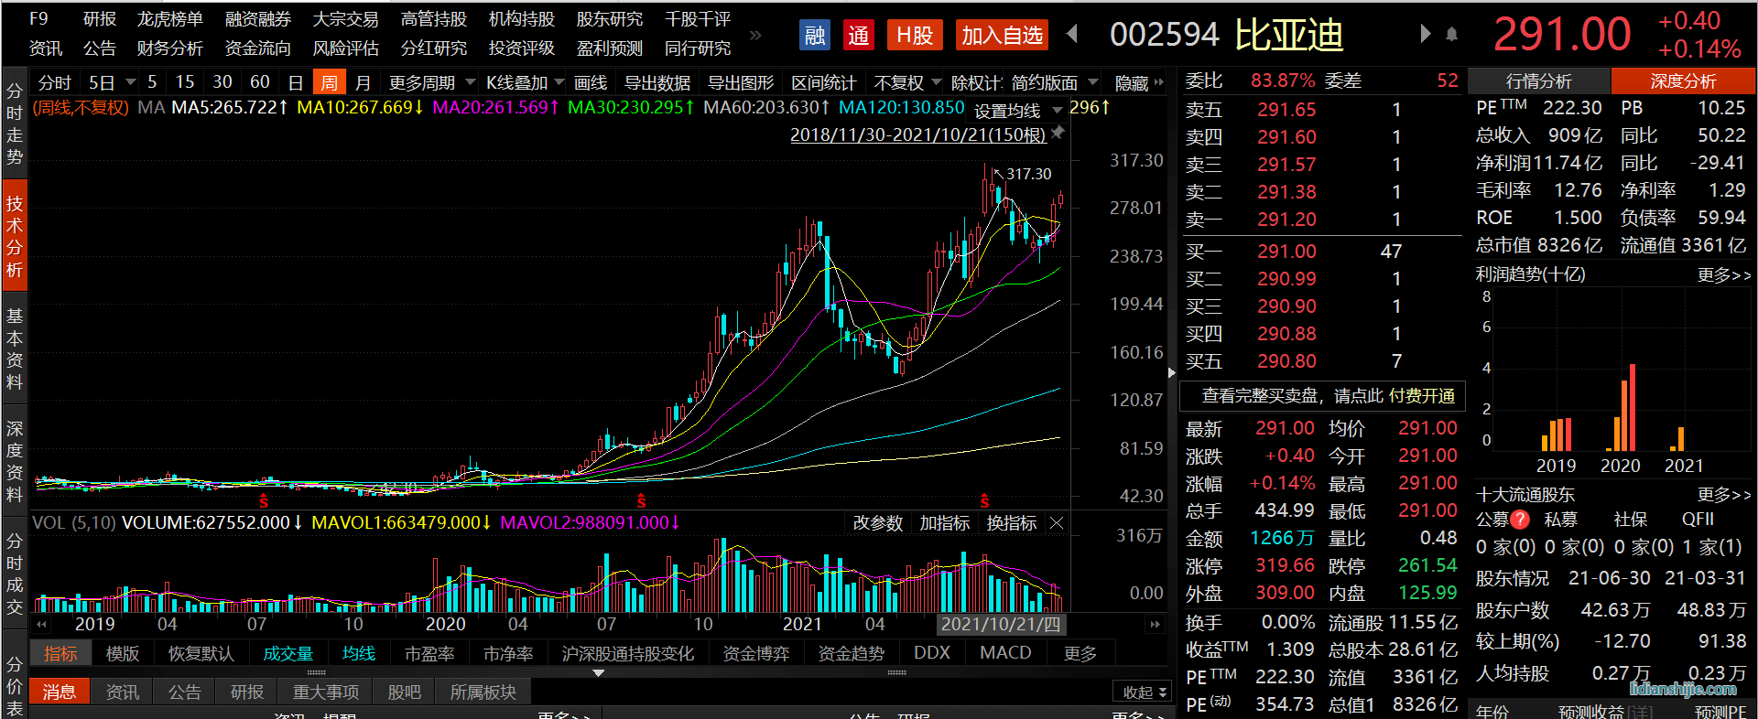1758x719 pixels.
Task: Open the 财务分析 menu item
Action: coord(169,48)
